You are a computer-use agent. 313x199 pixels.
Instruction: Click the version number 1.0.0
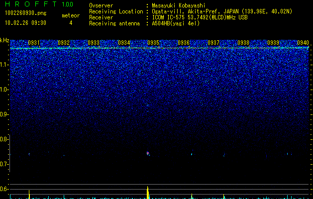pyautogui.click(x=68, y=4)
